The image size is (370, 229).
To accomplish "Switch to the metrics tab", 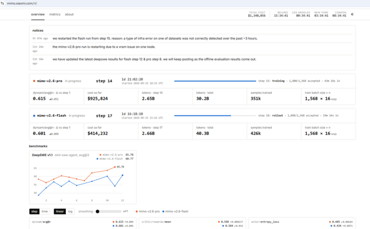I will coord(55,15).
